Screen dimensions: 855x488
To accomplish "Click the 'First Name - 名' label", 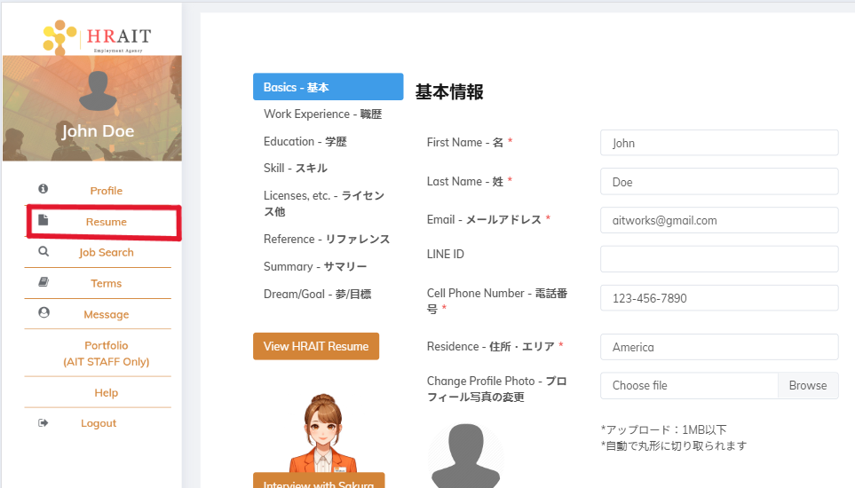I will 465,142.
